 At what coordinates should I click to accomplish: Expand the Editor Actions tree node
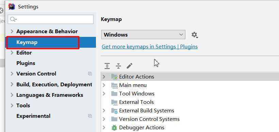(104, 77)
